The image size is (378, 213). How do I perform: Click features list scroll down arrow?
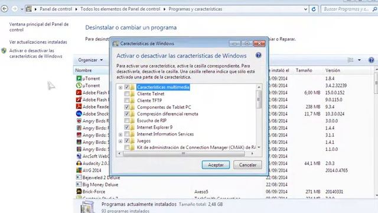click(x=259, y=147)
